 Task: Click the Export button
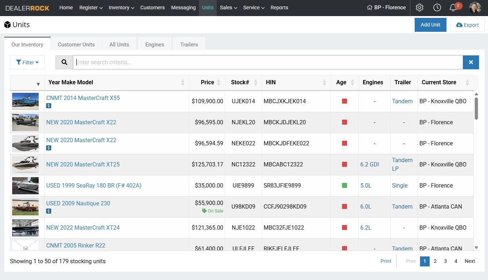click(467, 25)
